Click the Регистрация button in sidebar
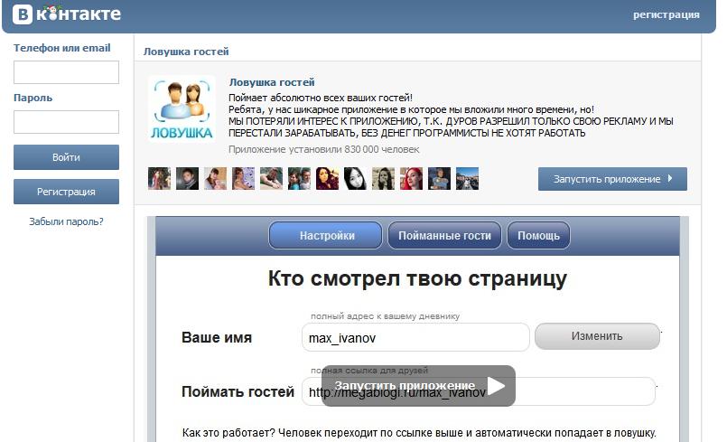The height and width of the screenshot is (442, 727). pos(66,192)
